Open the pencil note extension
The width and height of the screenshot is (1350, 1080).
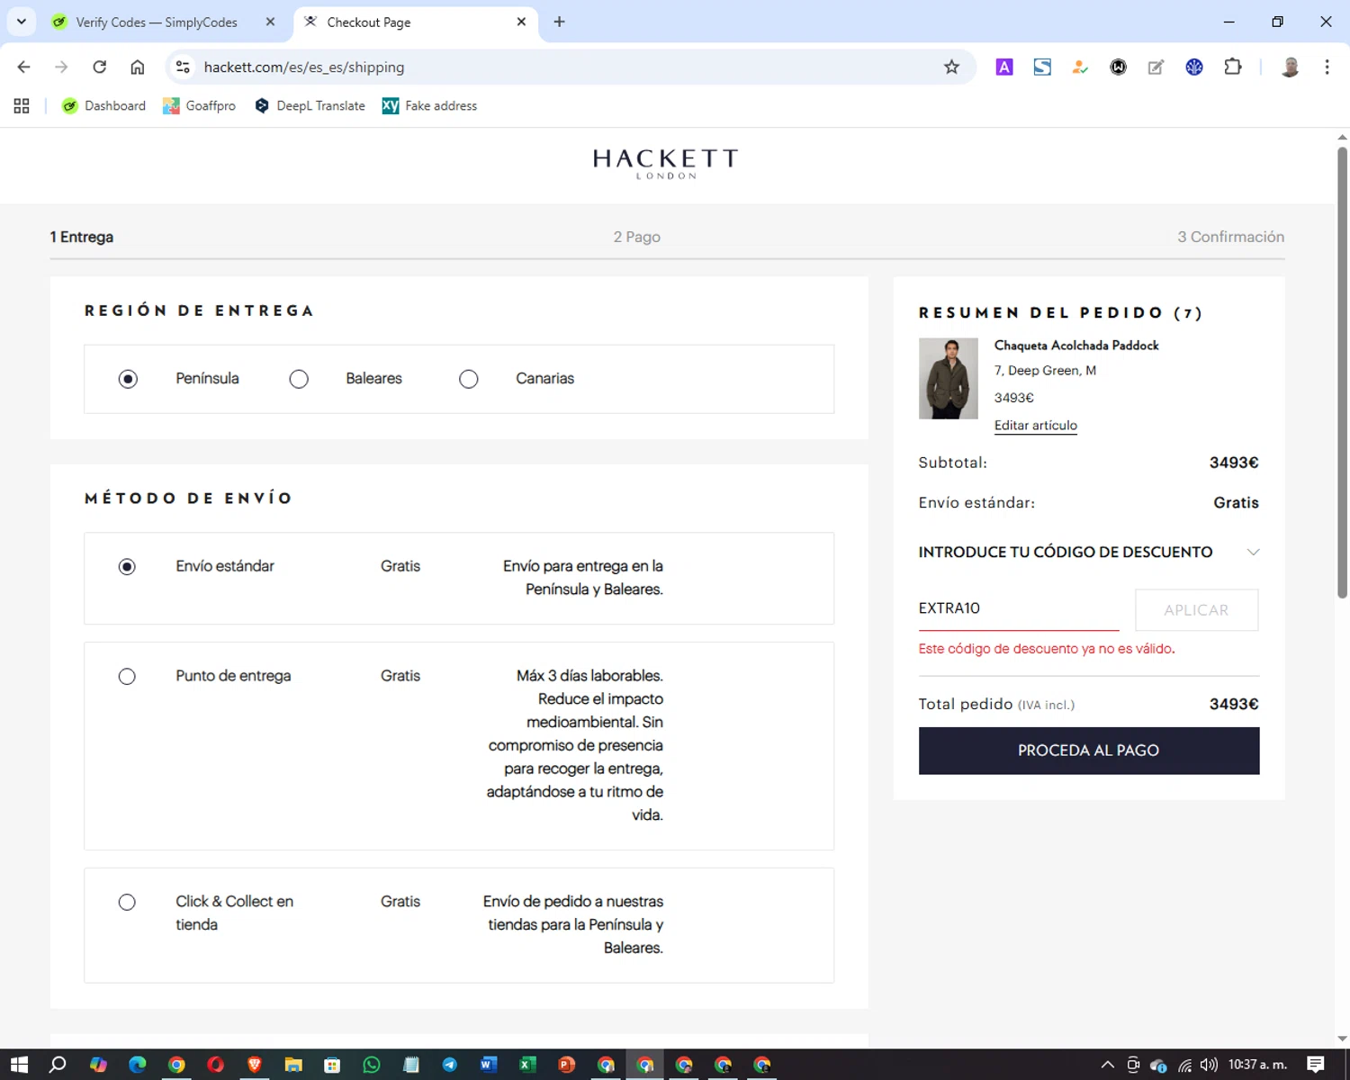click(1156, 67)
